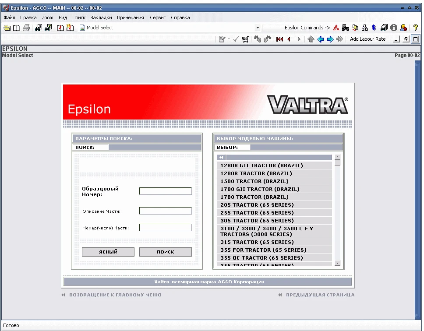Click the blue dollar sign icon
The height and width of the screenshot is (331, 424).
pos(374,28)
